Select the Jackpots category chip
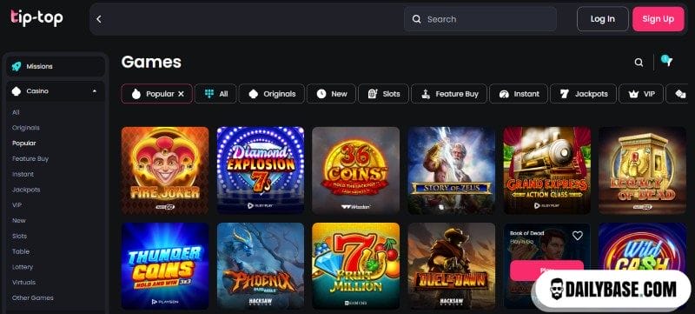695x314 pixels. point(583,94)
